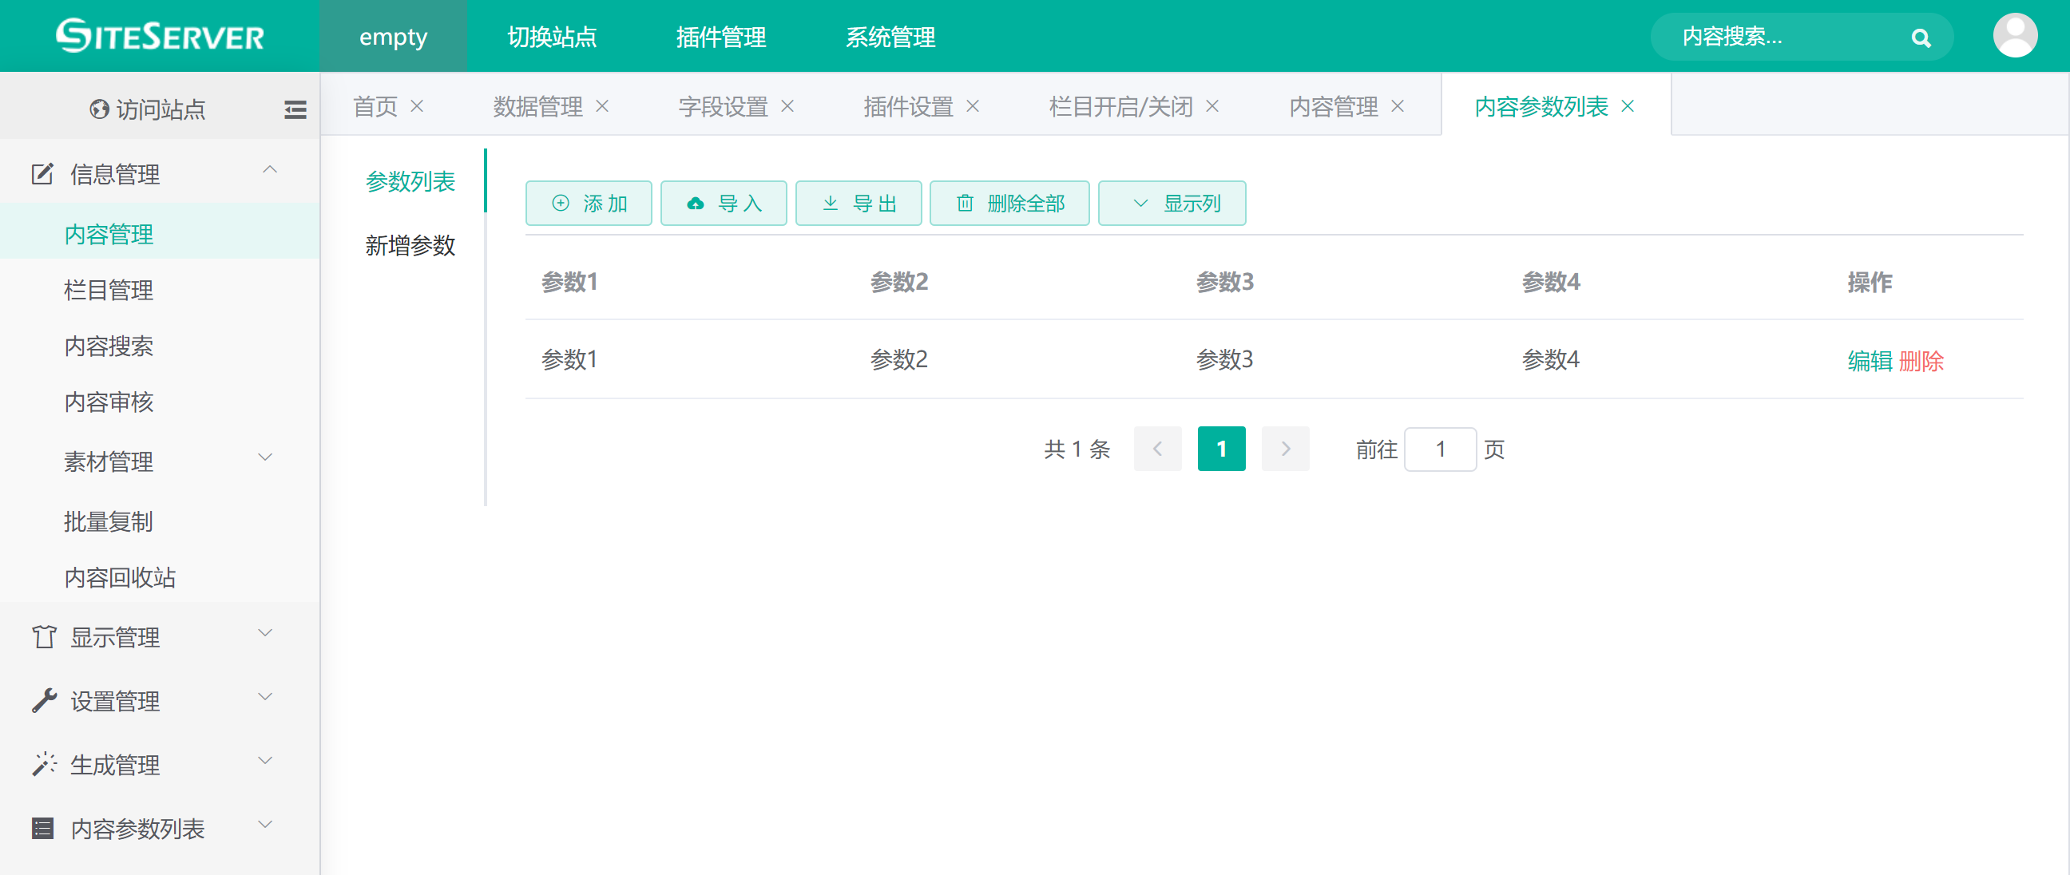The image size is (2070, 875).
Task: Toggle the sidebar collapse hamburger icon
Action: pos(295,109)
